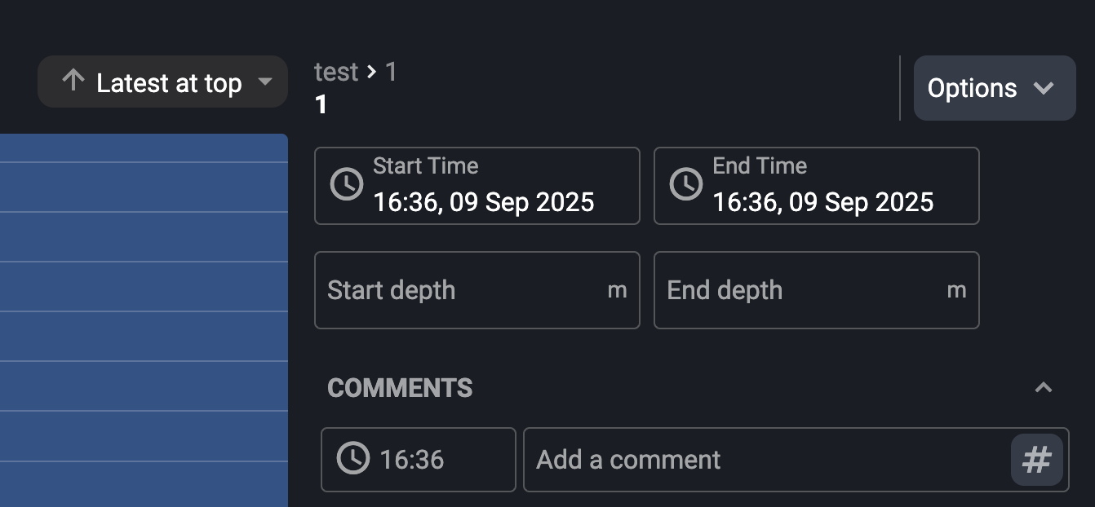Open the Options chevron icon
The image size is (1095, 507).
tap(1045, 88)
